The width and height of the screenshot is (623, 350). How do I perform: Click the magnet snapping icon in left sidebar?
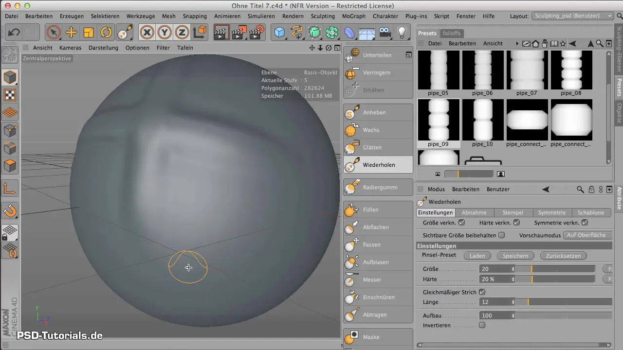coord(10,210)
